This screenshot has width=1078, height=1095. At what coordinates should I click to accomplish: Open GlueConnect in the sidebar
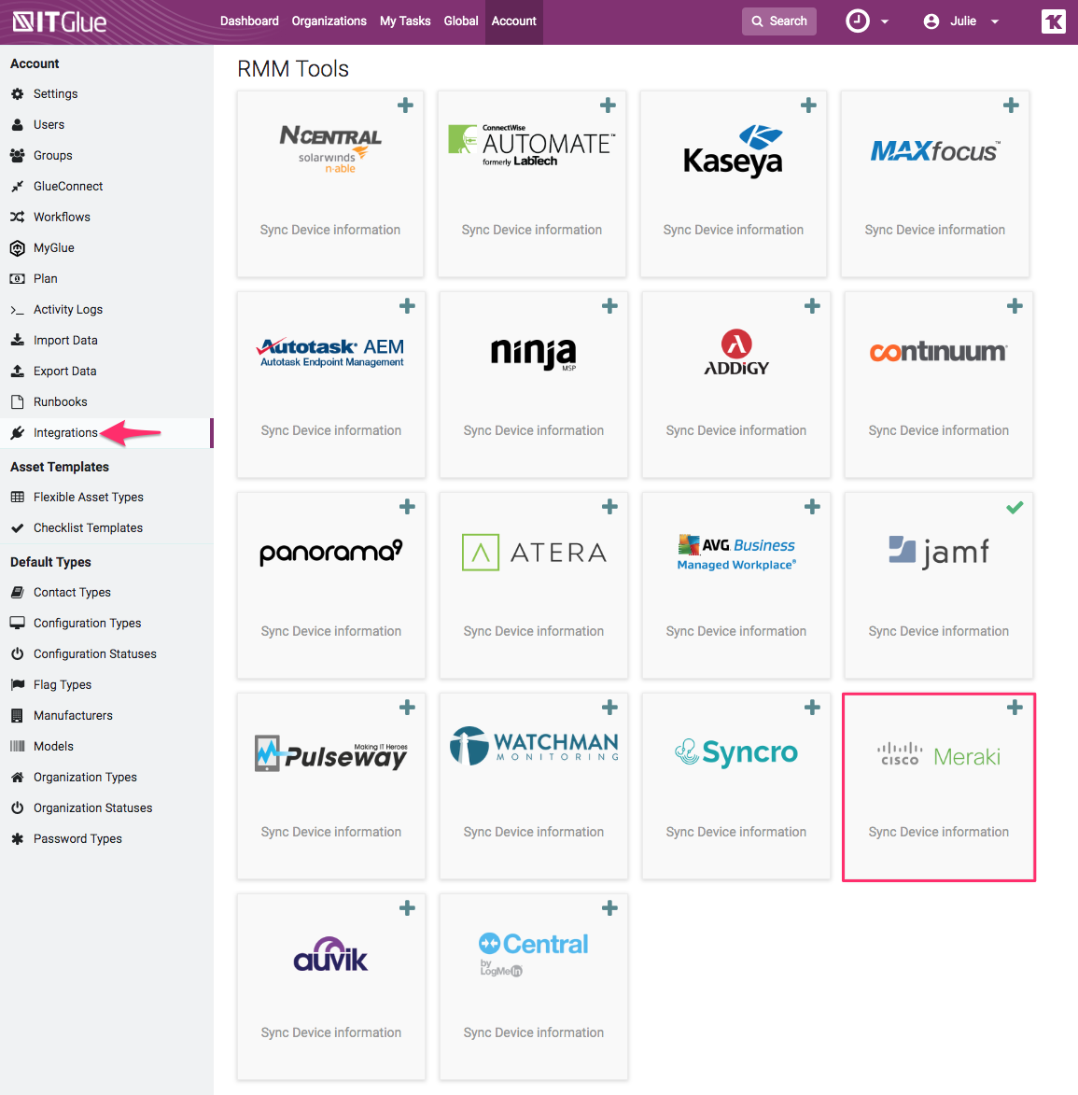68,186
